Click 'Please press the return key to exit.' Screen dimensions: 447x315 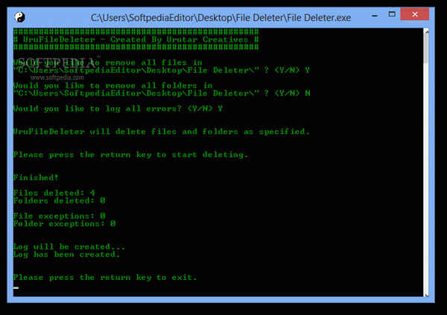105,278
